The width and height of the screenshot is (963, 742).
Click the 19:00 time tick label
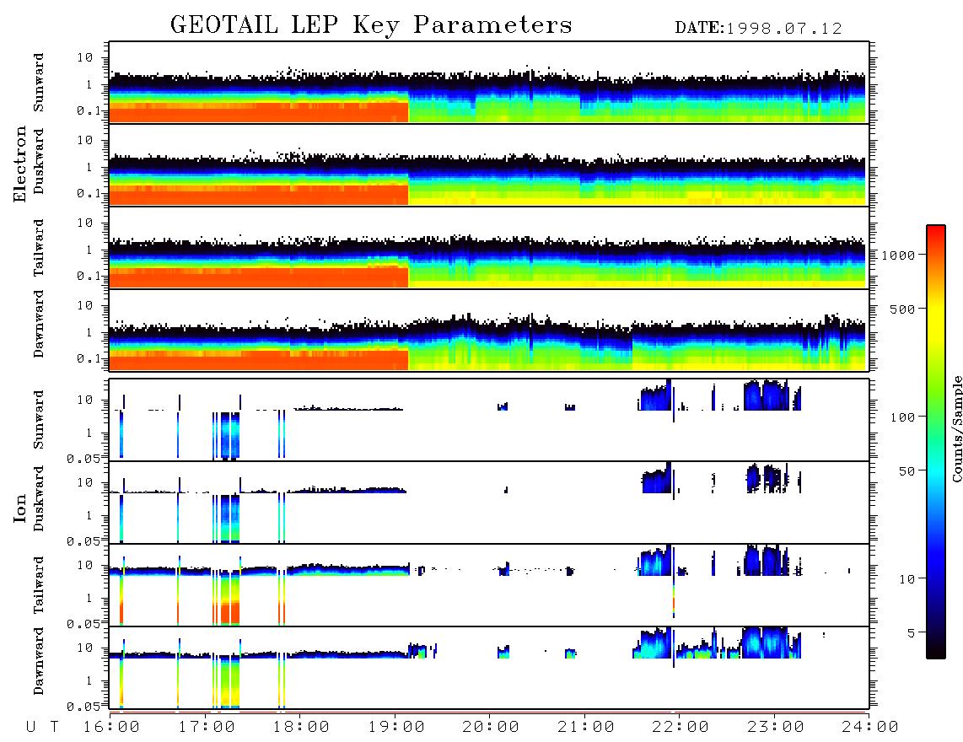396,728
